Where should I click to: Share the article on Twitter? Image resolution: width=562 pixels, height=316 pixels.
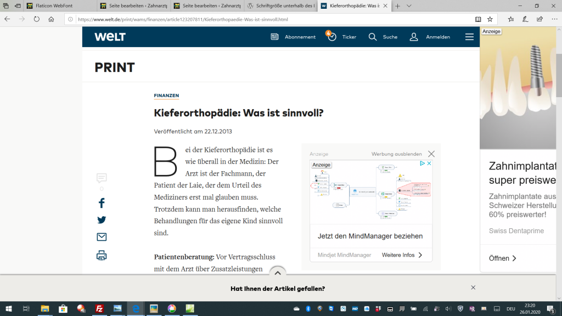pos(102,220)
